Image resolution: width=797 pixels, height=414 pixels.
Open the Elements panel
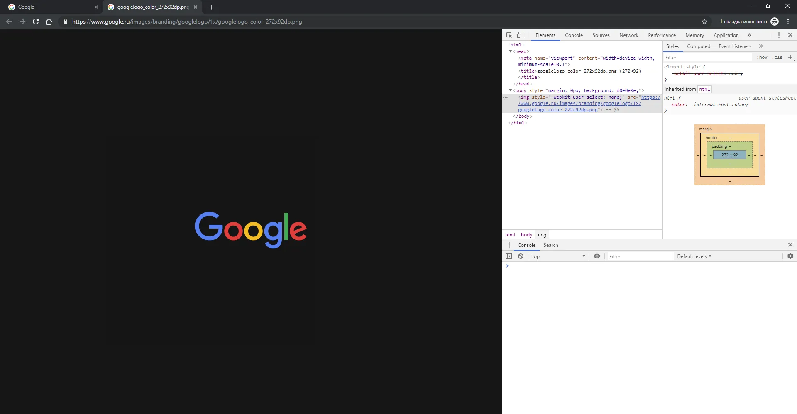(x=545, y=35)
